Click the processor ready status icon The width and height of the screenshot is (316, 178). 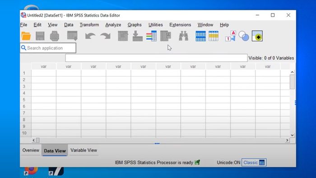197,162
